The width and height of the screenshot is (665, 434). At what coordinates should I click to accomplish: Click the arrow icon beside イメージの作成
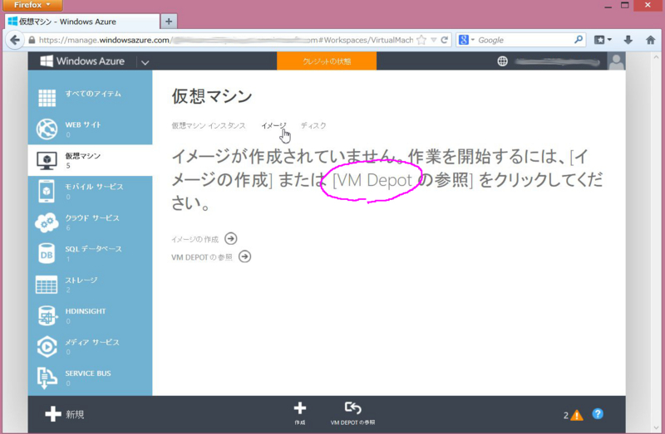click(x=231, y=238)
